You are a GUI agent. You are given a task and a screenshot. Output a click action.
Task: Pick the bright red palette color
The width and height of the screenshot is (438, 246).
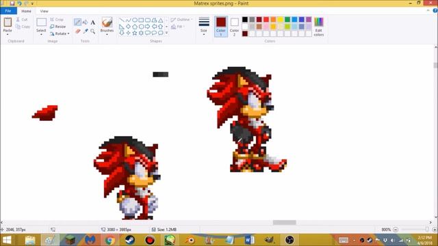tap(266, 20)
